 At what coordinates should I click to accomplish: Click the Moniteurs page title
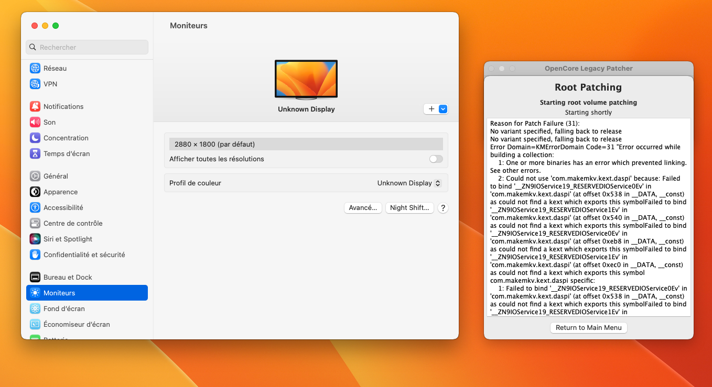point(189,26)
